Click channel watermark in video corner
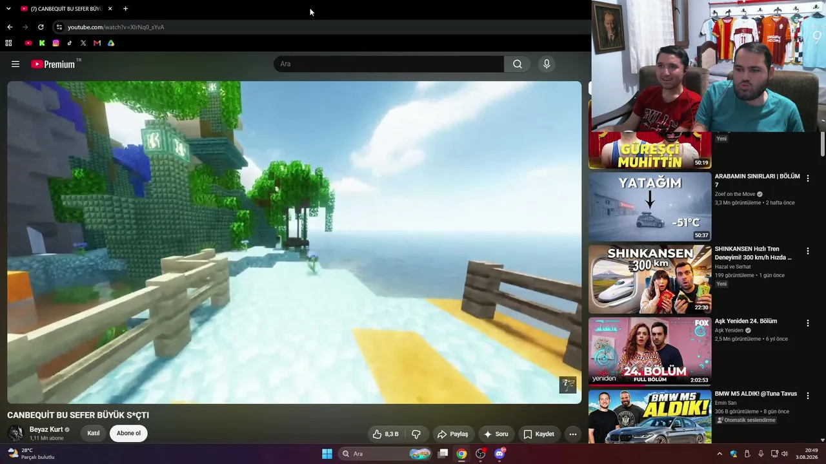This screenshot has height=464, width=826. coord(568,385)
